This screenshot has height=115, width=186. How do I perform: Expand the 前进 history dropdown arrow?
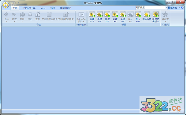pos(14,21)
